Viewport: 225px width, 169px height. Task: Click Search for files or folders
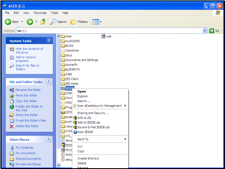pos(27,67)
